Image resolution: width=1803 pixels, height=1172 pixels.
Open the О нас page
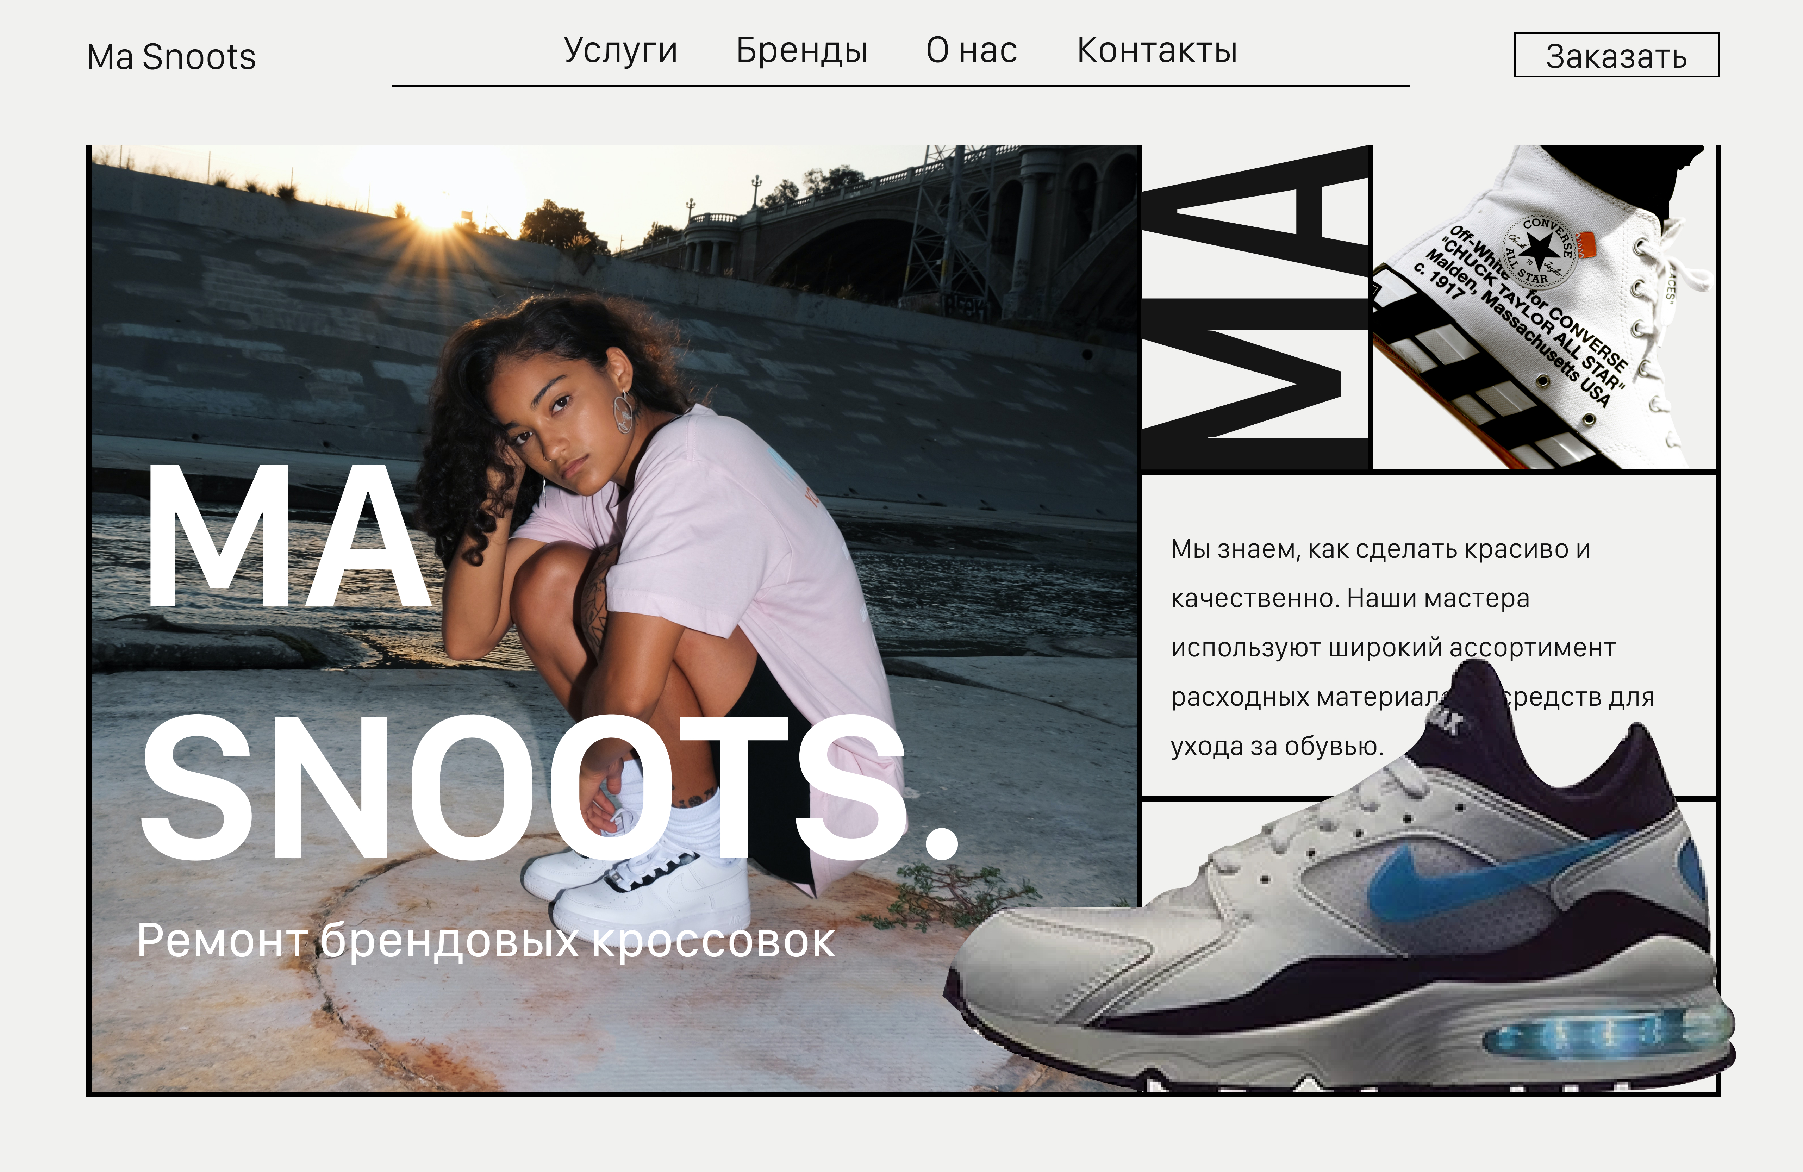tap(971, 51)
